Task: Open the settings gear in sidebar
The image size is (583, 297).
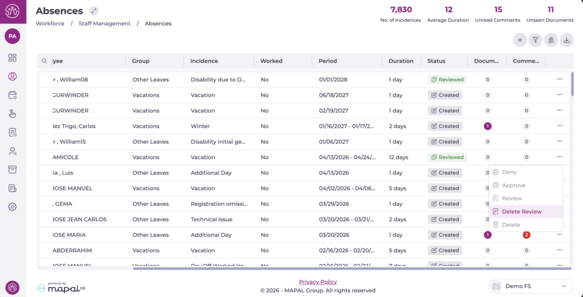Action: point(13,207)
